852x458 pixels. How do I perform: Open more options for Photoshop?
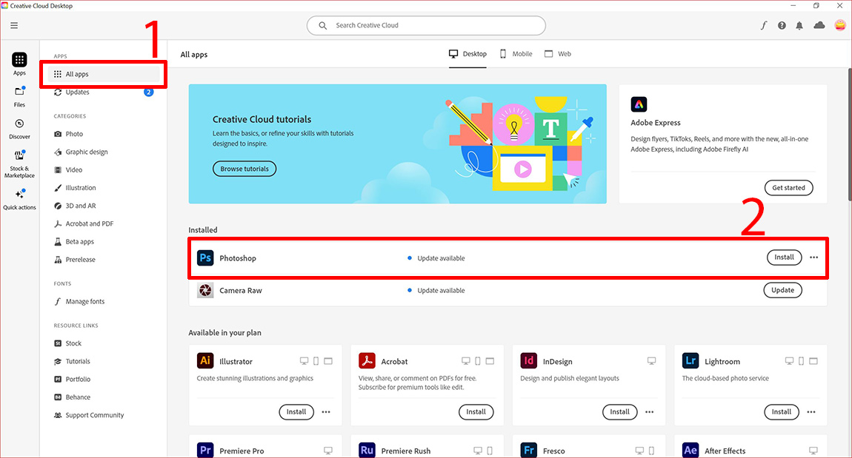813,257
